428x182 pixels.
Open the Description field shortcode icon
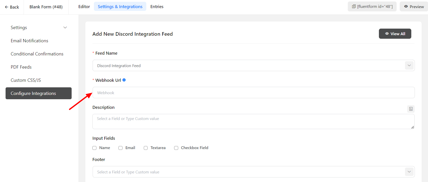[411, 109]
